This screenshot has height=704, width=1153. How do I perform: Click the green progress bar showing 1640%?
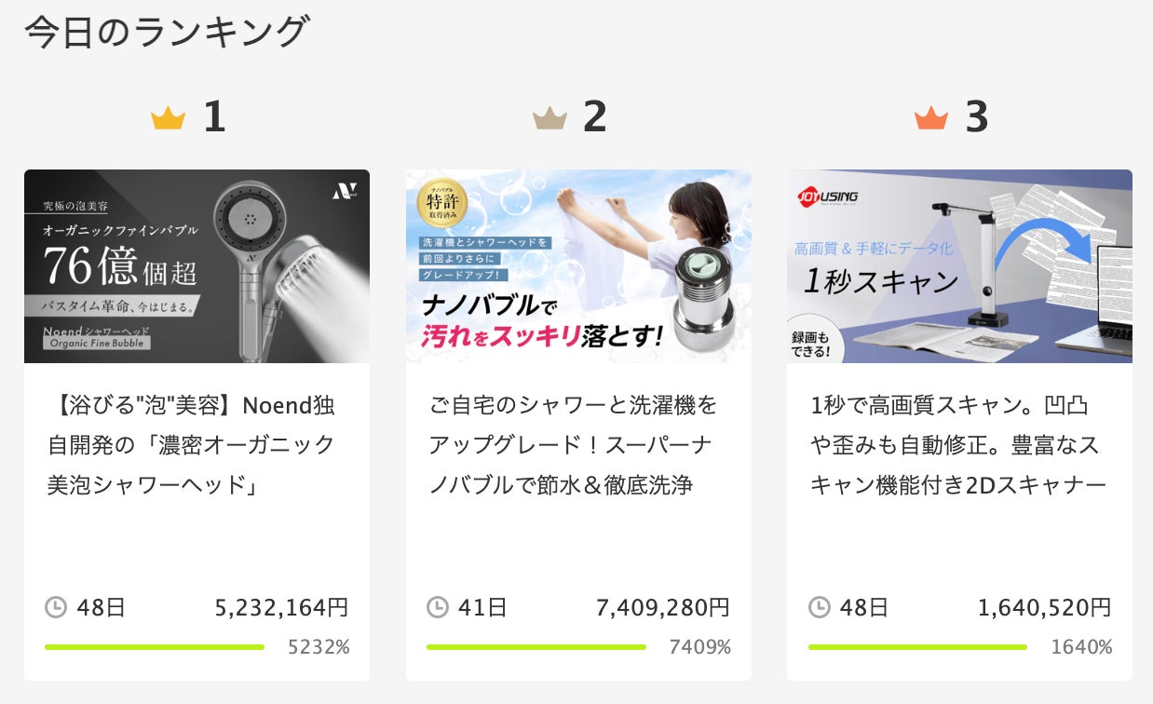click(x=917, y=647)
